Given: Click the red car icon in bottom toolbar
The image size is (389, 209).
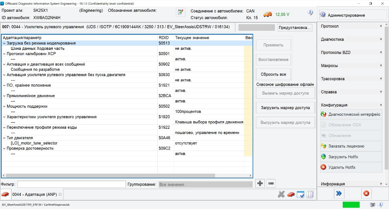Looking at the screenshot, I should point(291,195).
